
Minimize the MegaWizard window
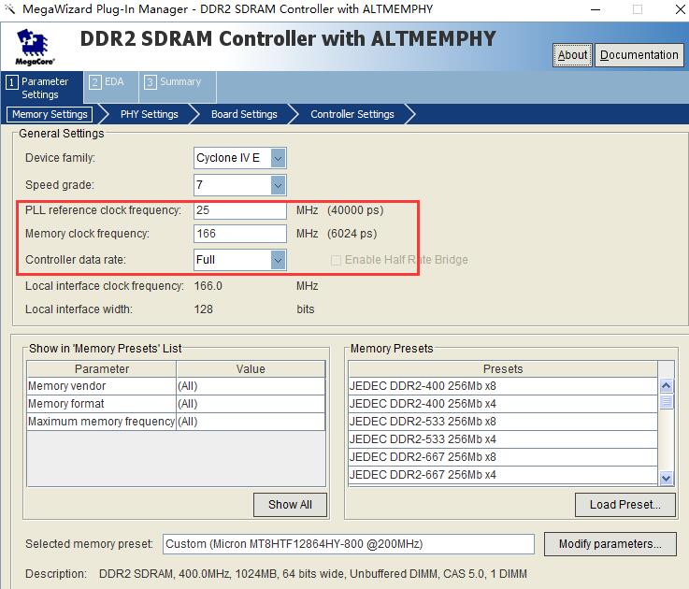coord(596,9)
